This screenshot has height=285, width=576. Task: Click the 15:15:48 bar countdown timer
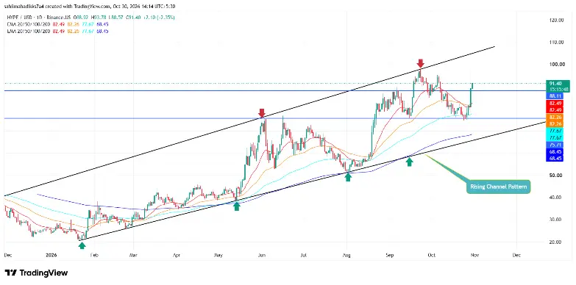click(558, 89)
